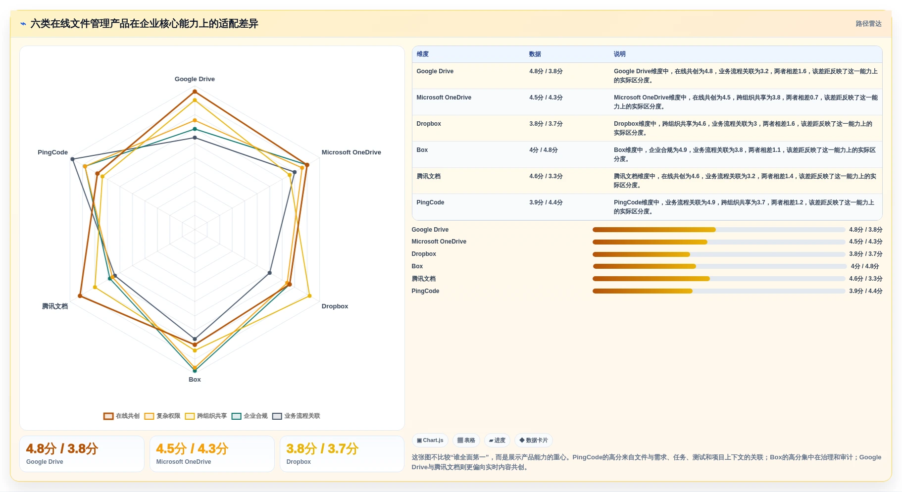Toggle the 复杂权限 legend series
The width and height of the screenshot is (902, 492).
pyautogui.click(x=162, y=416)
